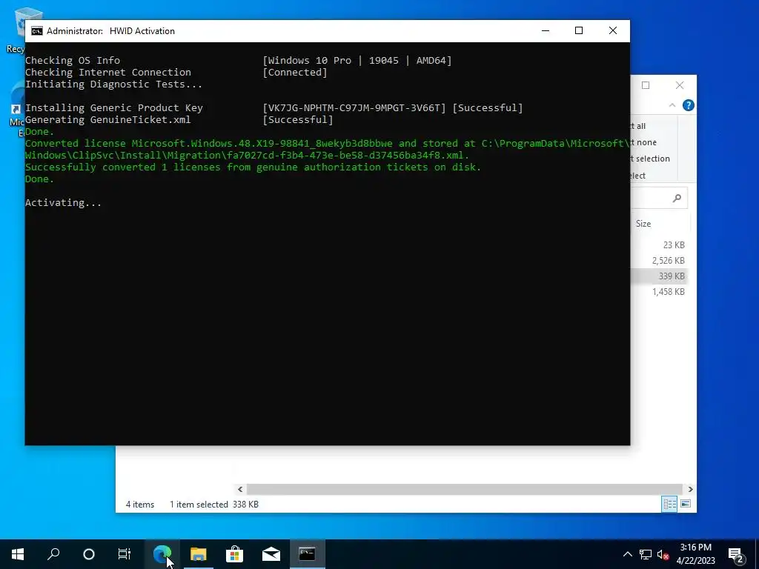Launch Microsoft Edge from taskbar
The height and width of the screenshot is (569, 759).
pyautogui.click(x=162, y=554)
